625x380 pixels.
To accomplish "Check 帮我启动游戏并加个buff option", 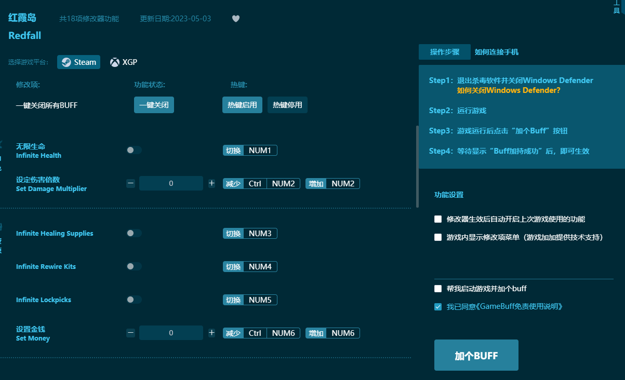I will pyautogui.click(x=438, y=289).
